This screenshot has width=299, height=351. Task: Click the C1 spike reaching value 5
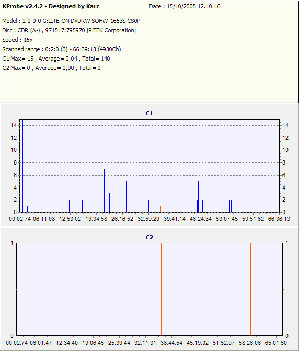pos(198,196)
